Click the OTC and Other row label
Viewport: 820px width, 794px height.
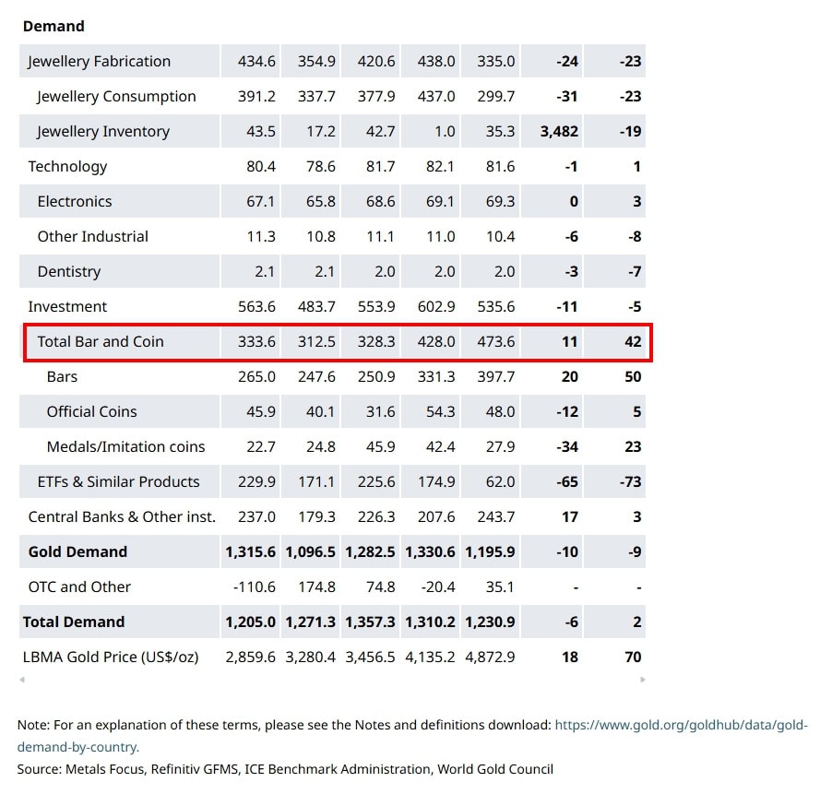click(79, 587)
